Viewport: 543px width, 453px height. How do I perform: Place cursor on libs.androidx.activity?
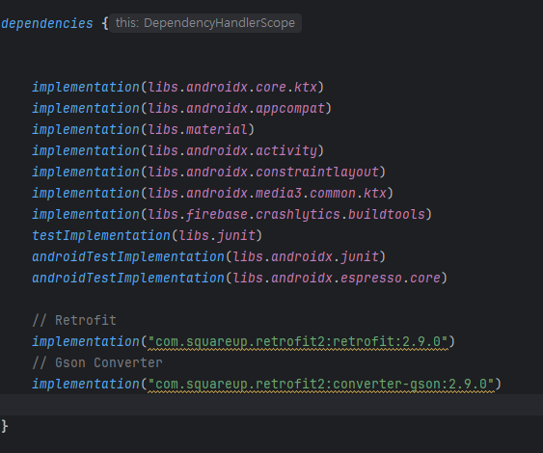click(x=232, y=151)
